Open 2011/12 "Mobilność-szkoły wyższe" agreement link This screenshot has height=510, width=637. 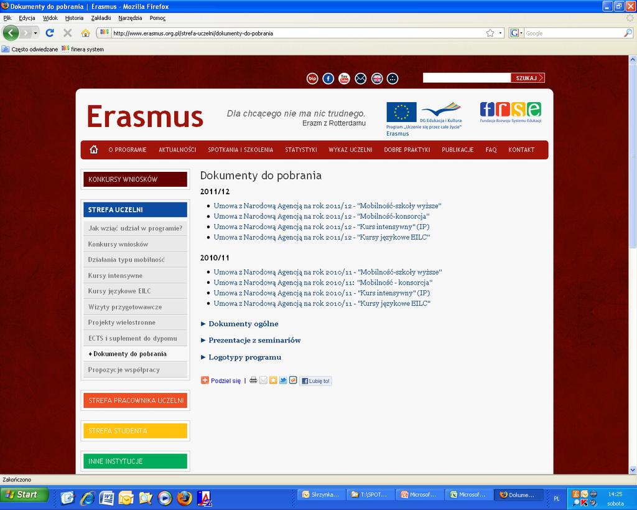[x=327, y=205]
